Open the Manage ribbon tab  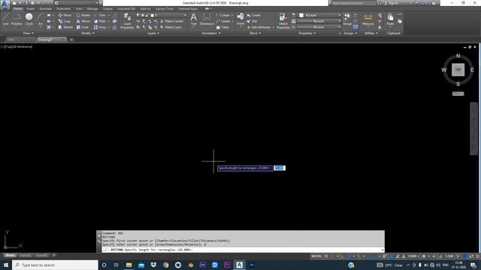coord(92,9)
